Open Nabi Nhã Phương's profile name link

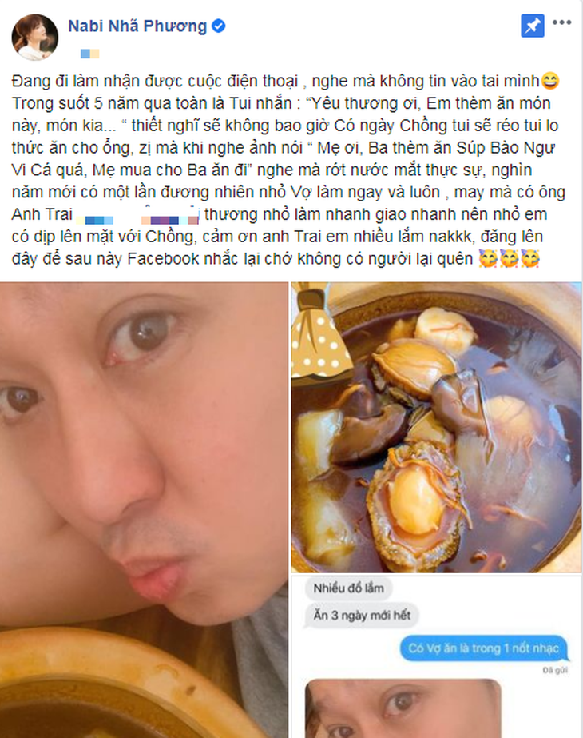137,26
